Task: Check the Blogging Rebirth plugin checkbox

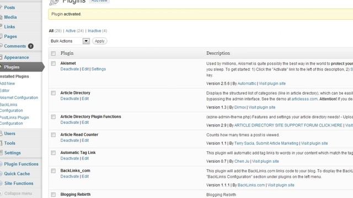Action: pos(53,195)
